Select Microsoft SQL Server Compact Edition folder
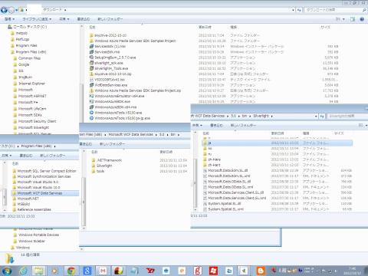This screenshot has width=368, height=276. (x=44, y=171)
